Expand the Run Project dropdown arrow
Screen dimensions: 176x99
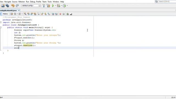[56, 5]
